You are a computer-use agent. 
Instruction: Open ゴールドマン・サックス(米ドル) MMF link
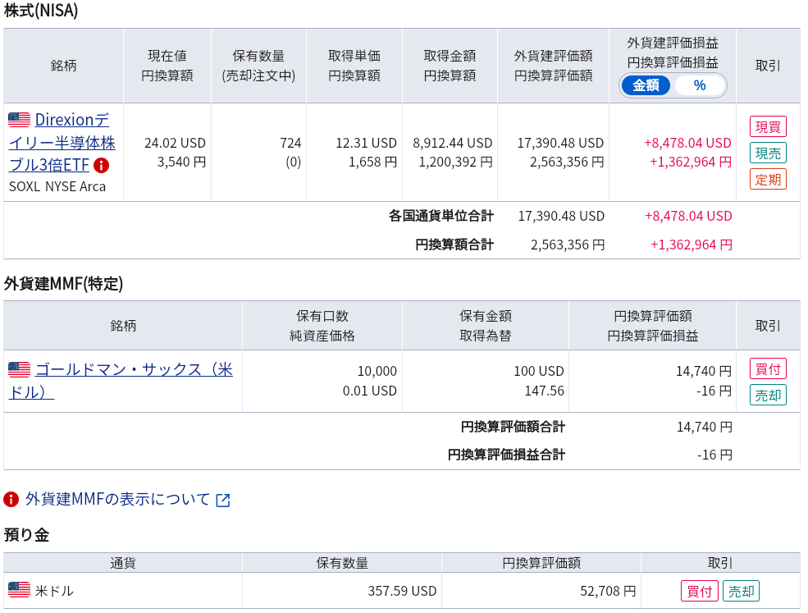(123, 380)
